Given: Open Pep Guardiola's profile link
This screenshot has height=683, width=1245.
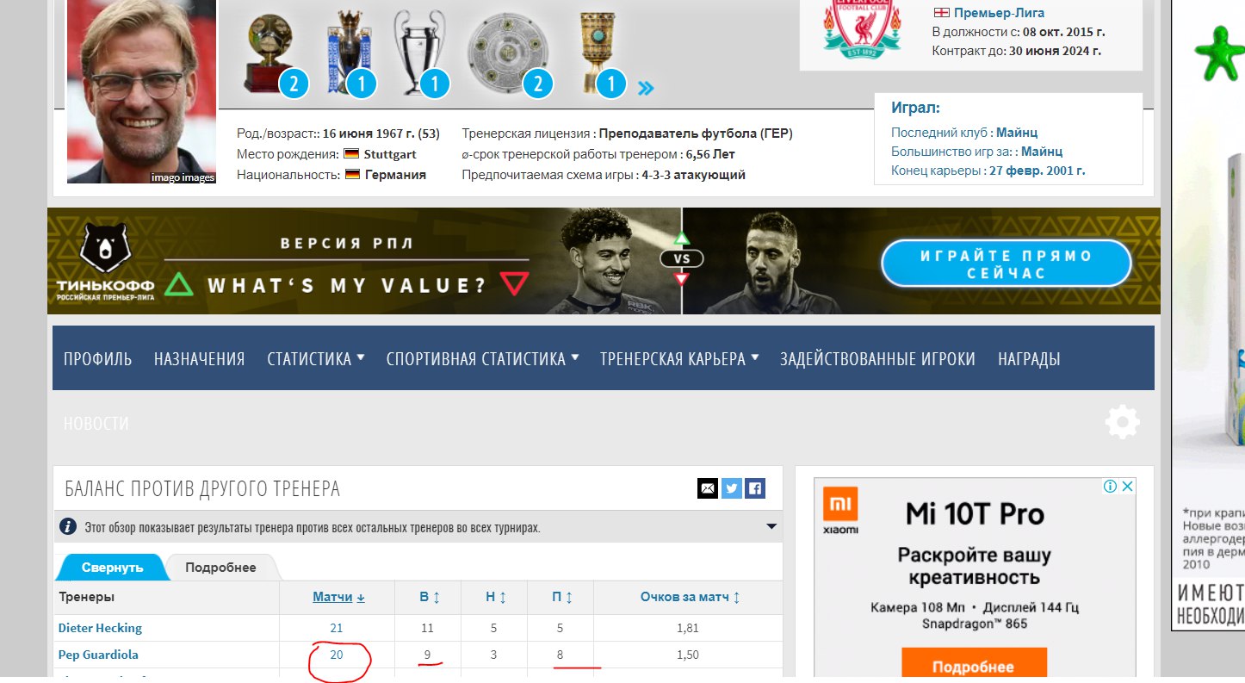Looking at the screenshot, I should pos(98,655).
